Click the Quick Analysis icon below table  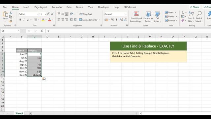(44, 79)
